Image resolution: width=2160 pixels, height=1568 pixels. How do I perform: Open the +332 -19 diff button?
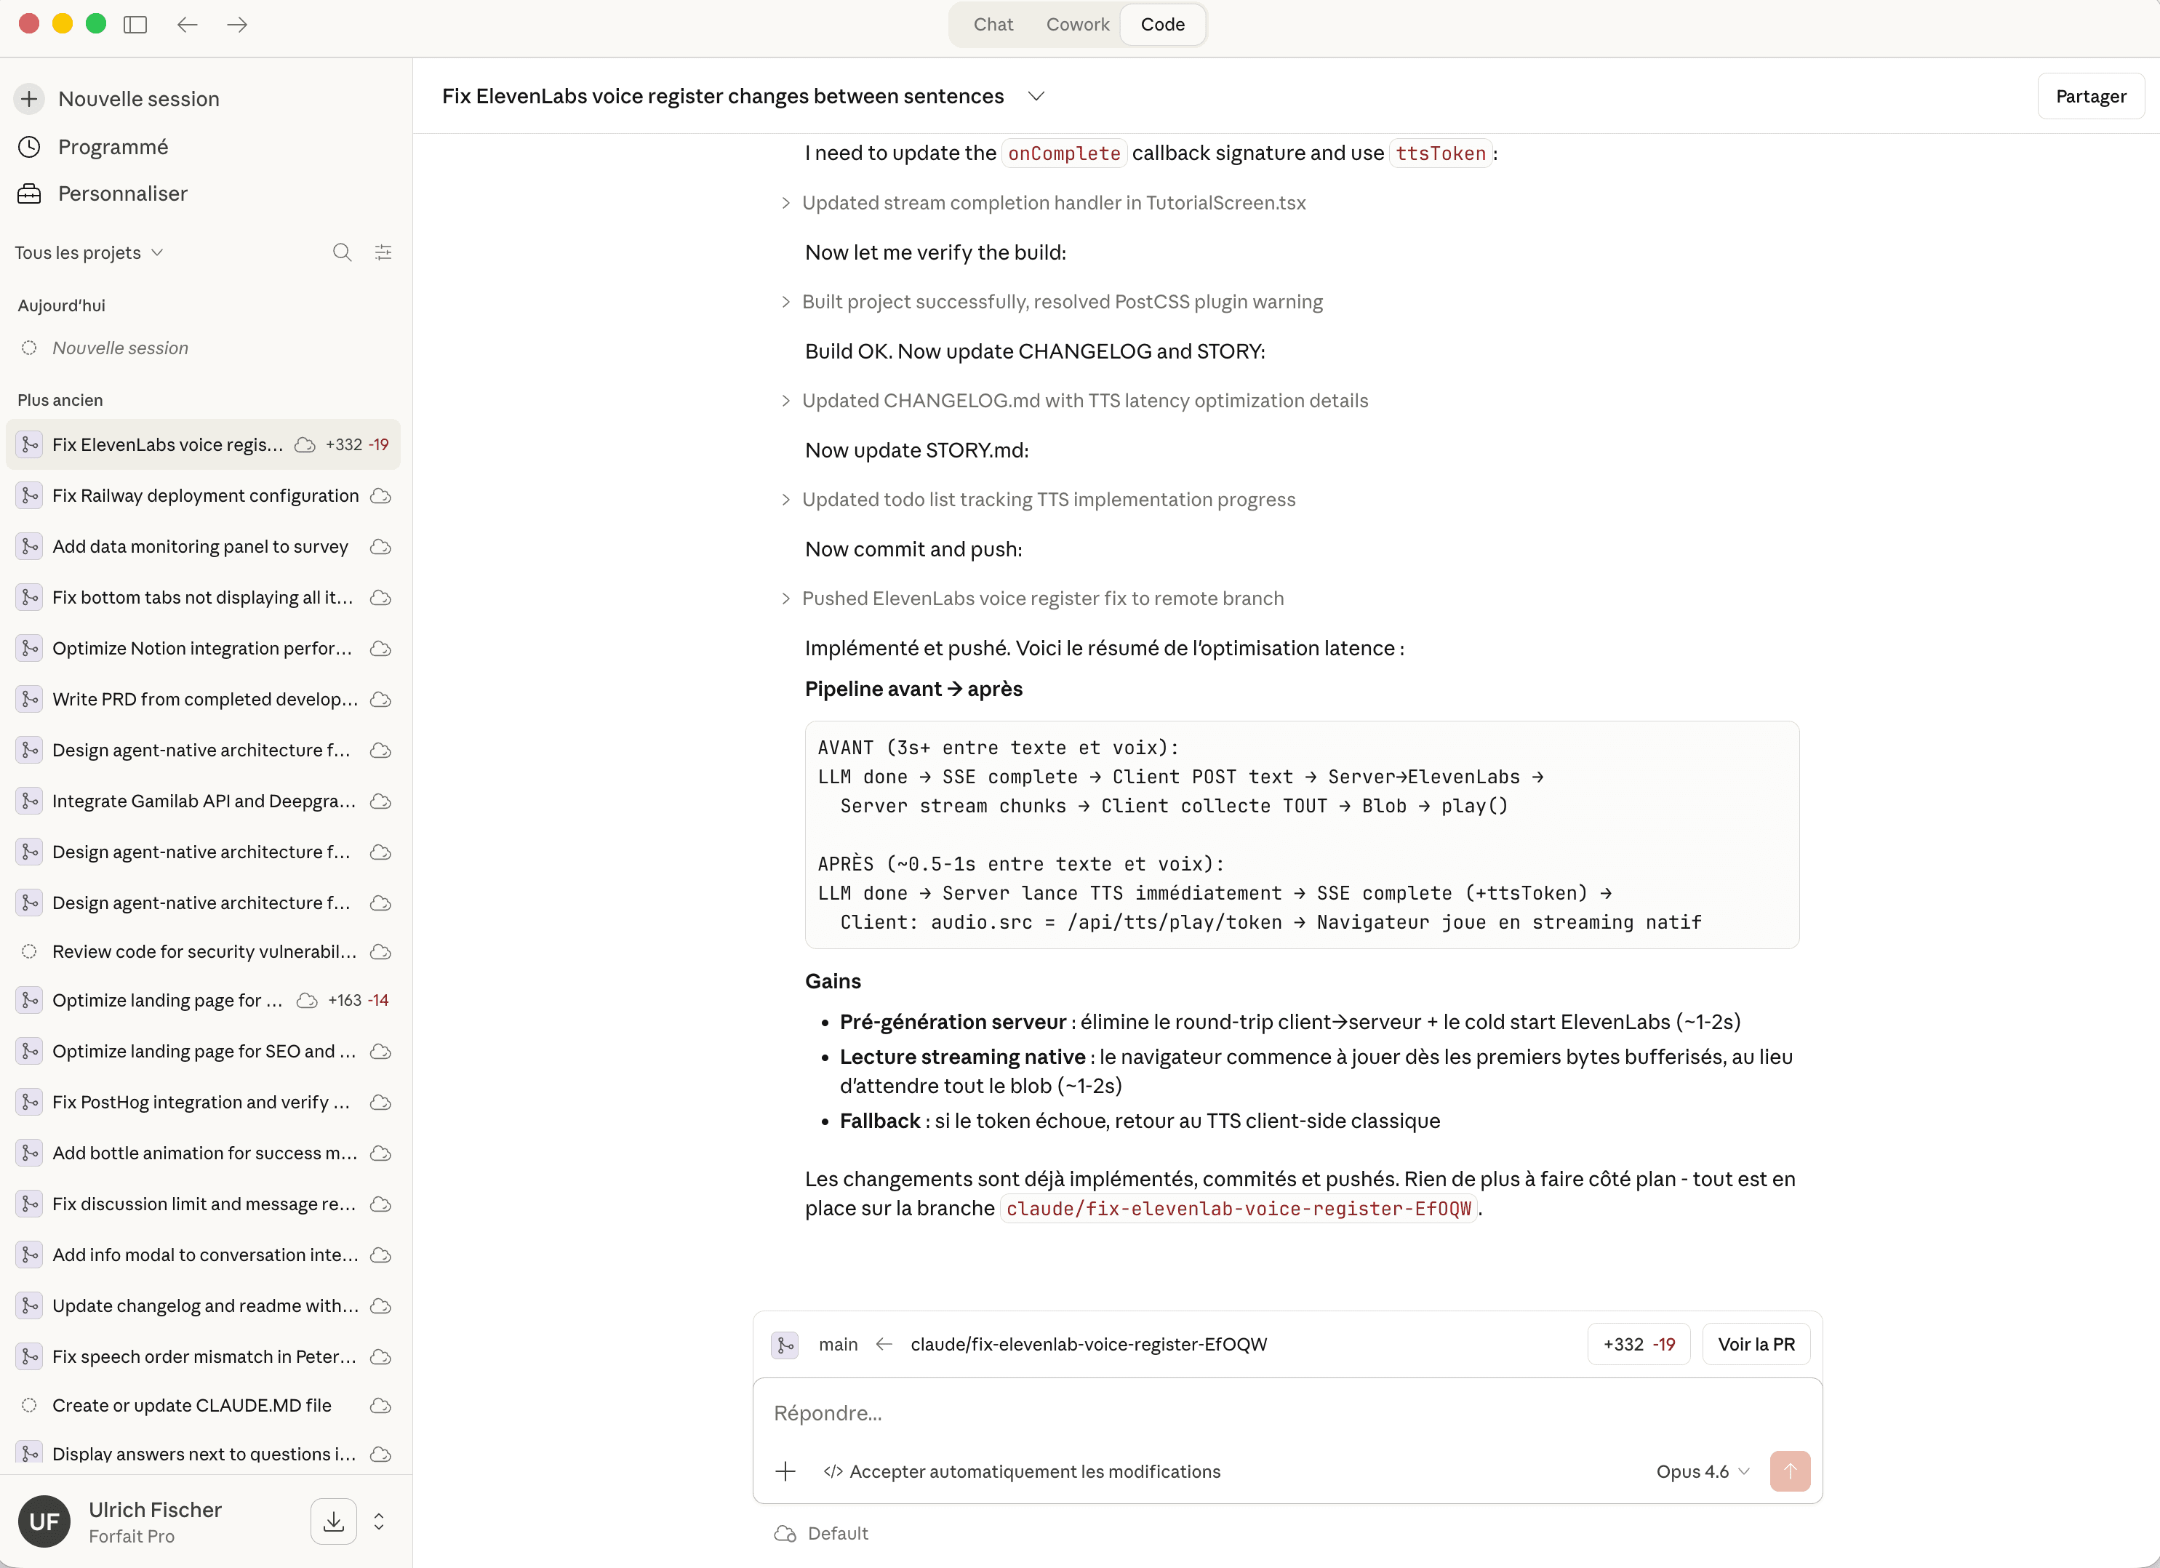1639,1344
